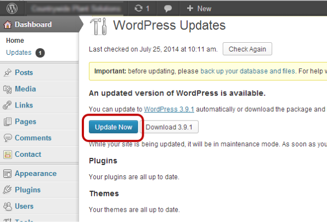Screen dimensions: 327x222
Task: Open the updates refresh icon in admin bar
Action: [x=138, y=8]
